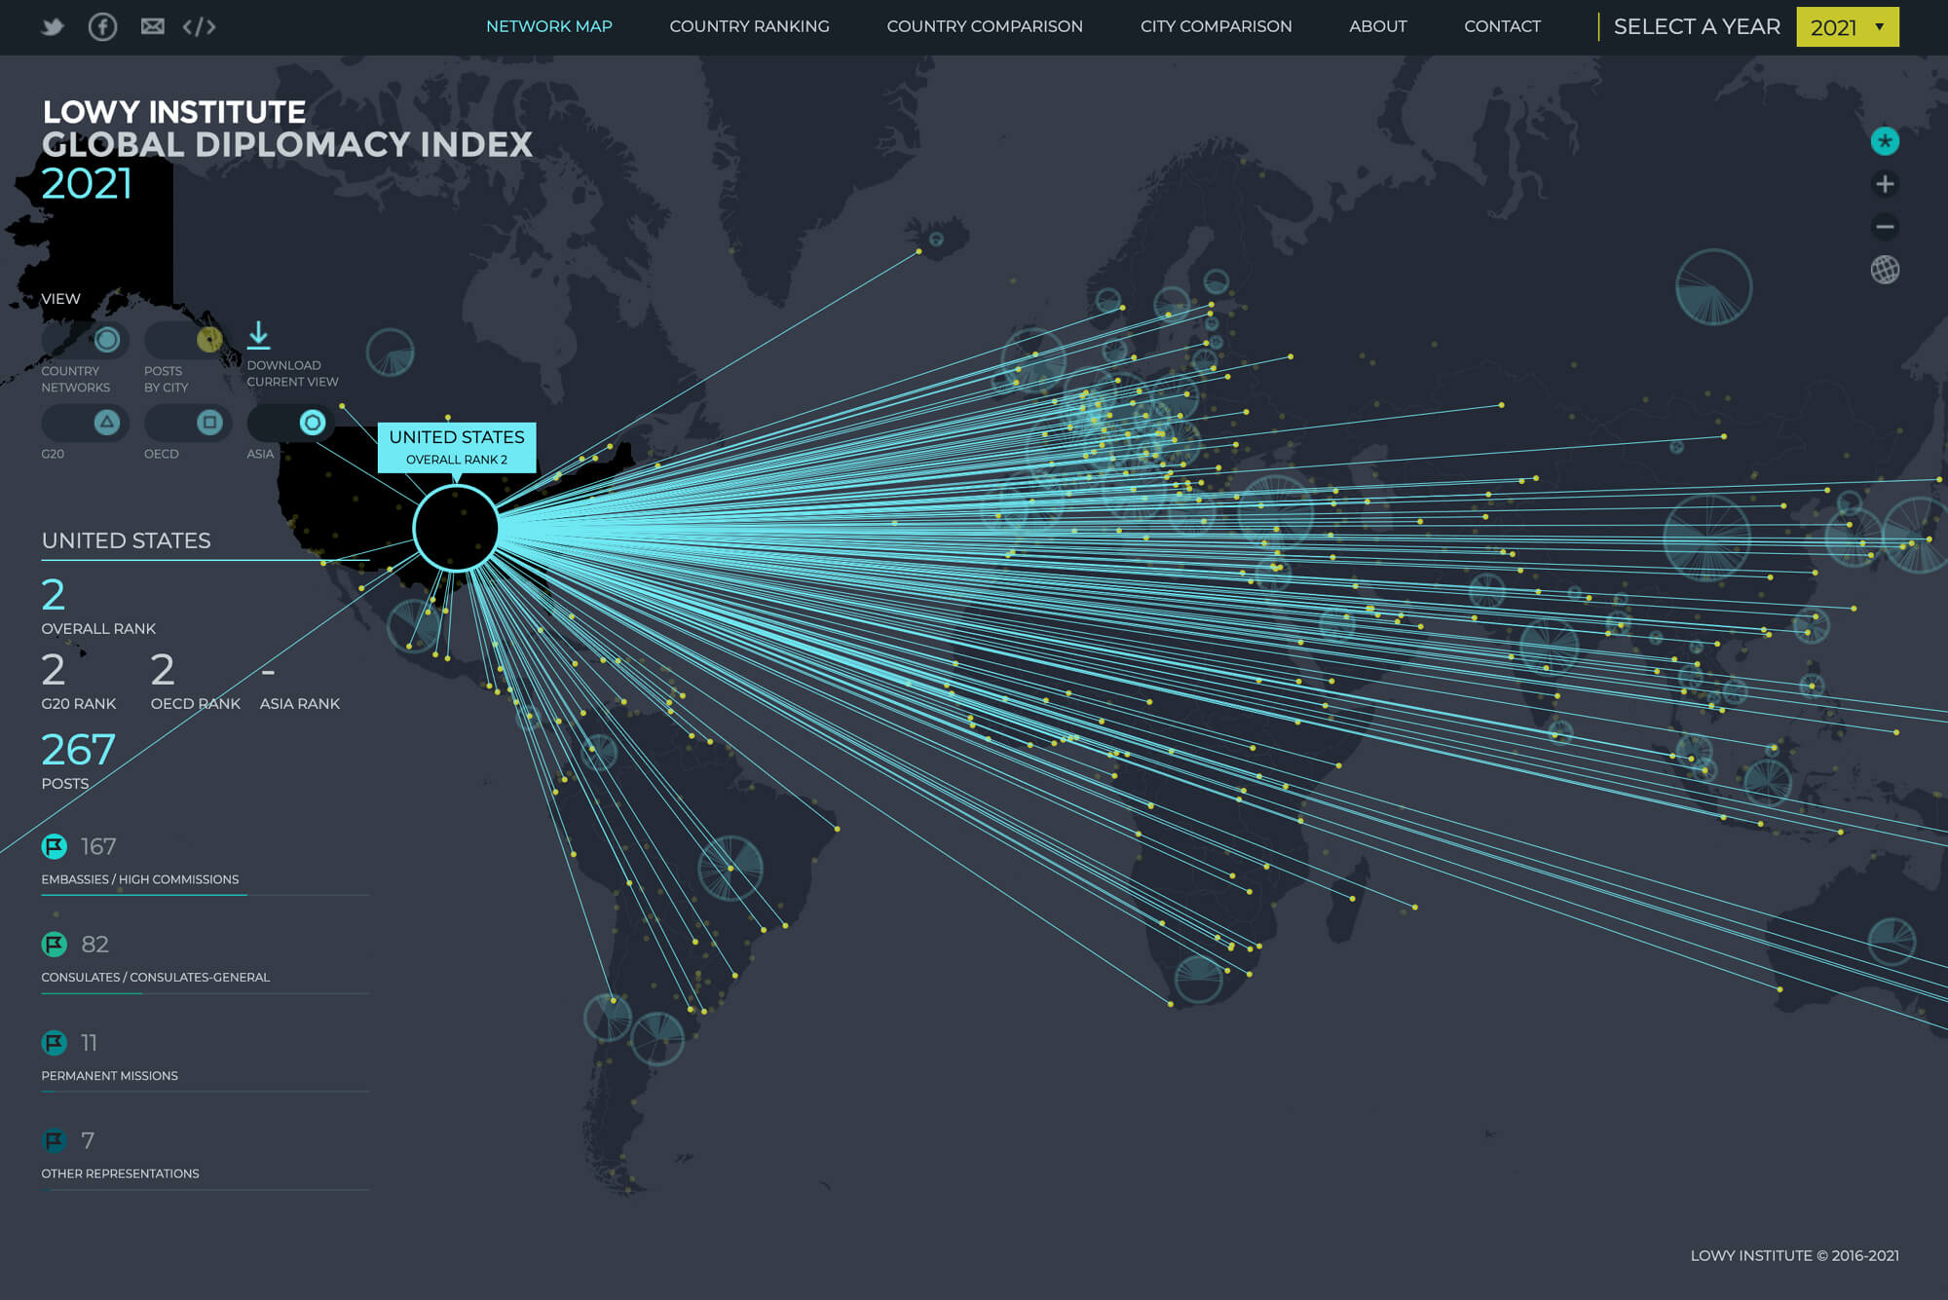Image resolution: width=1948 pixels, height=1300 pixels.
Task: Click the Other Representations label
Action: pos(120,1173)
